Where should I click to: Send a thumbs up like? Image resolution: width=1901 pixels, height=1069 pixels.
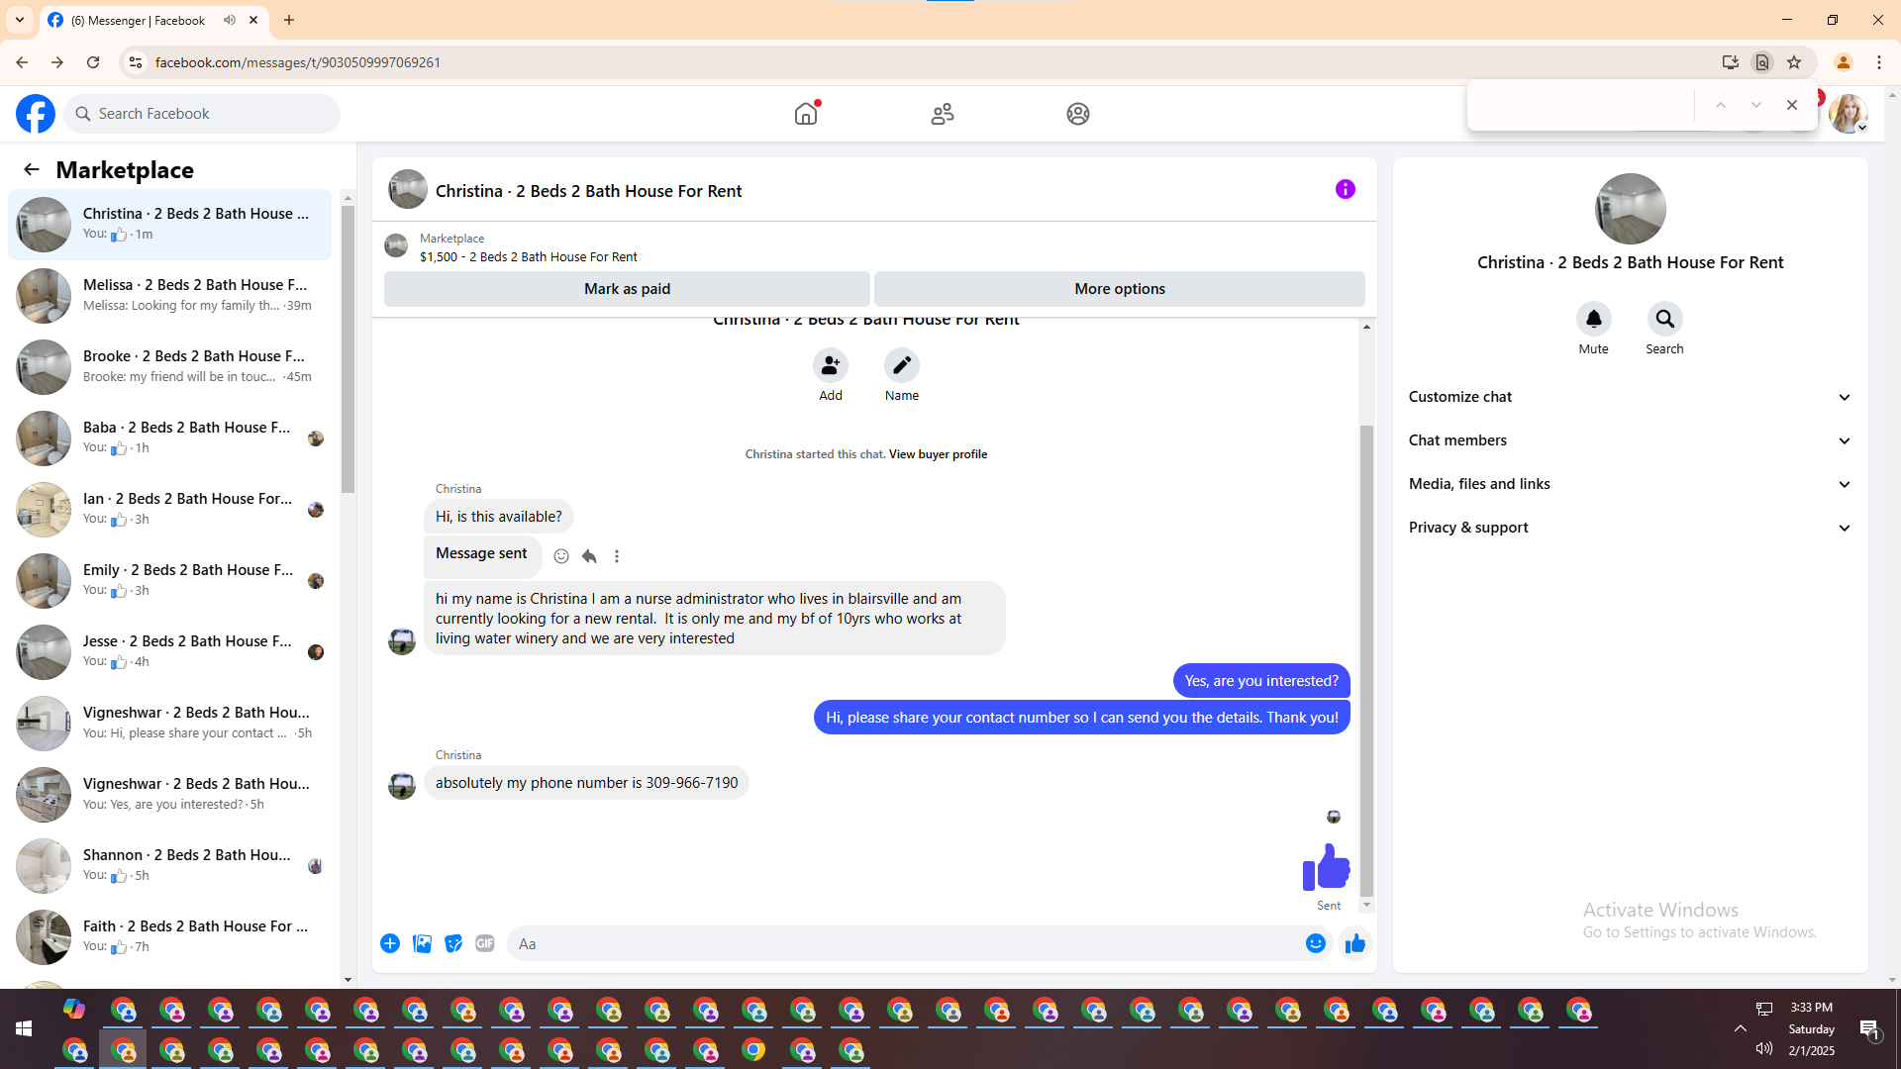[1354, 943]
